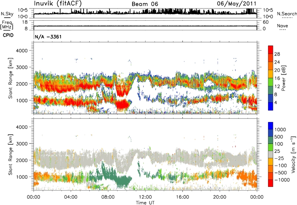Click the N.Sky noise trace panel
This screenshot has width=297, height=205.
[x=145, y=13]
